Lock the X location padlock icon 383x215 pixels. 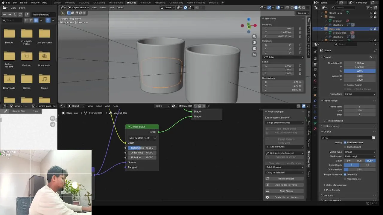(300, 29)
